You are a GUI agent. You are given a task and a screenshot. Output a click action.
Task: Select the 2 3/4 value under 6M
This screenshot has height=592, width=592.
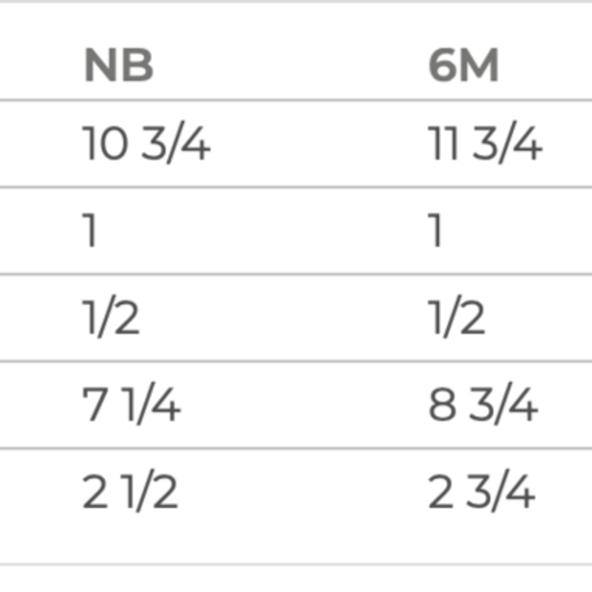point(482,491)
